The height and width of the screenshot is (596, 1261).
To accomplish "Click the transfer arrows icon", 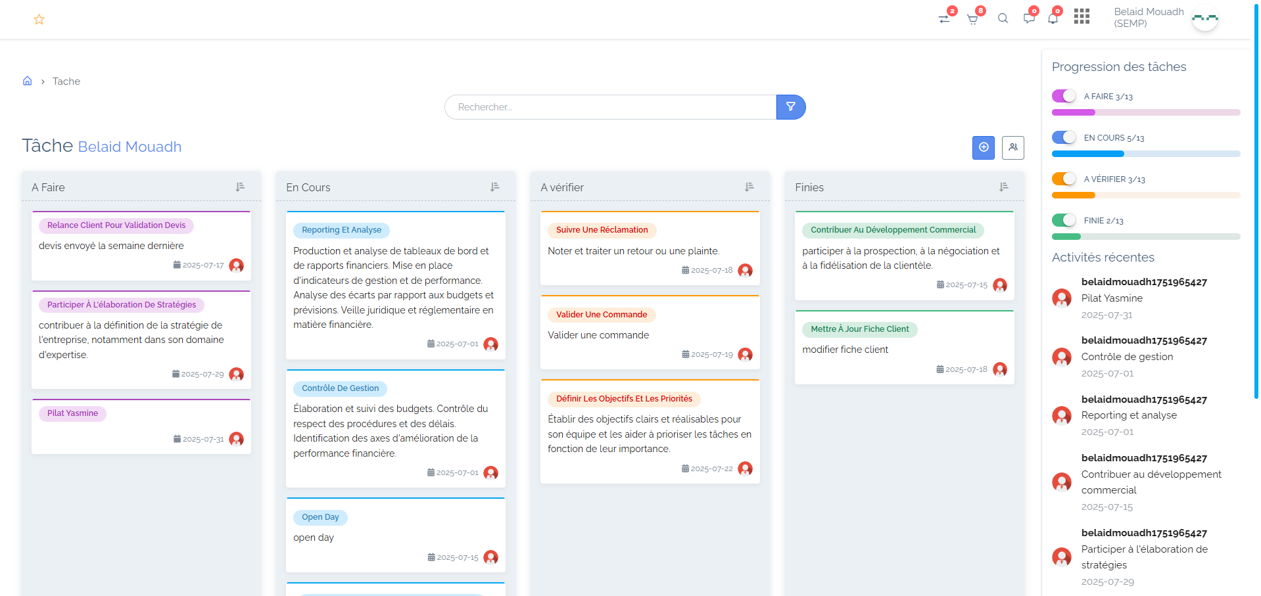I will tap(944, 19).
